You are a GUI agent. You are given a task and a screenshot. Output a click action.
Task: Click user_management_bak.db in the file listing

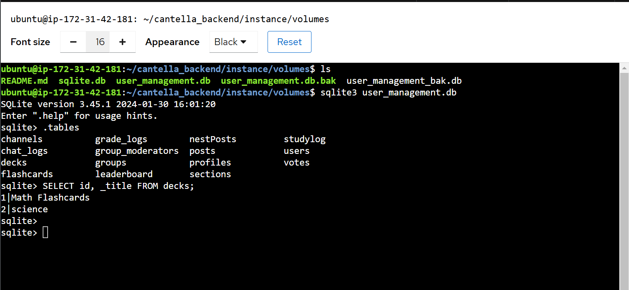[404, 81]
